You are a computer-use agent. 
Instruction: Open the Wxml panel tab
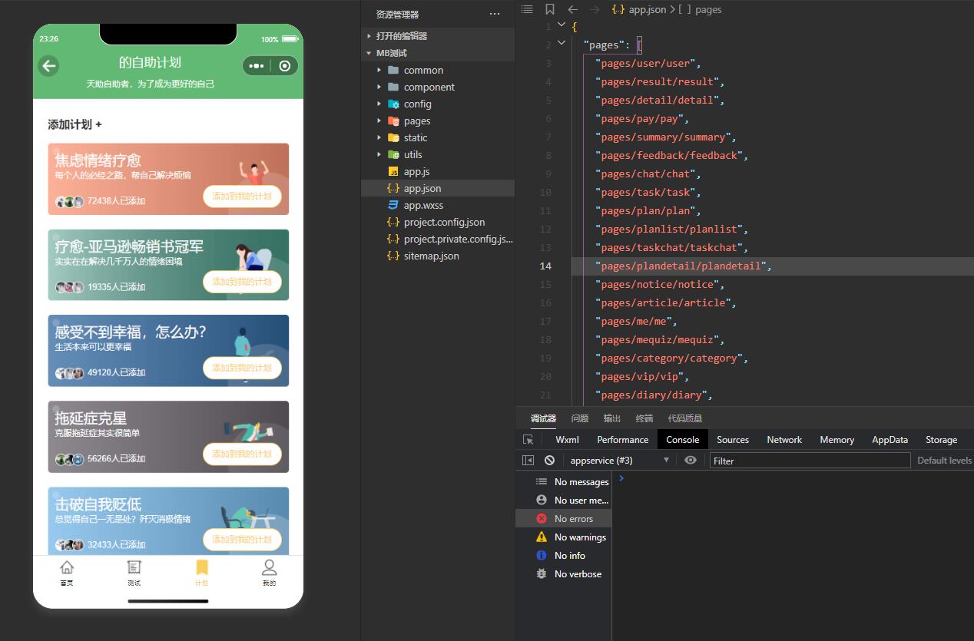point(567,440)
